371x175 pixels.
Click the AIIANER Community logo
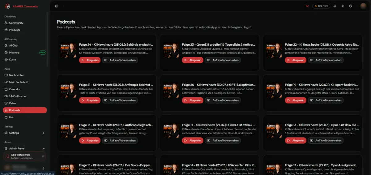[21, 6]
